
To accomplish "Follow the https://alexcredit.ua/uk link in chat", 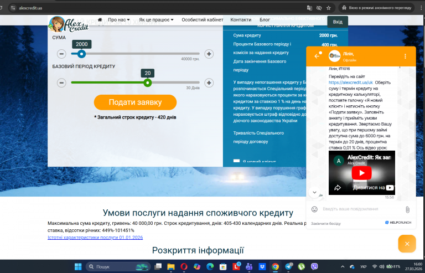I will pyautogui.click(x=351, y=83).
